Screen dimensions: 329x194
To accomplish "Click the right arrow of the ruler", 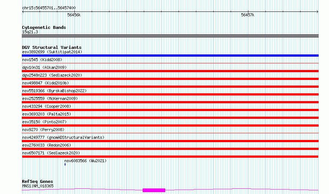I will [x=318, y=12].
